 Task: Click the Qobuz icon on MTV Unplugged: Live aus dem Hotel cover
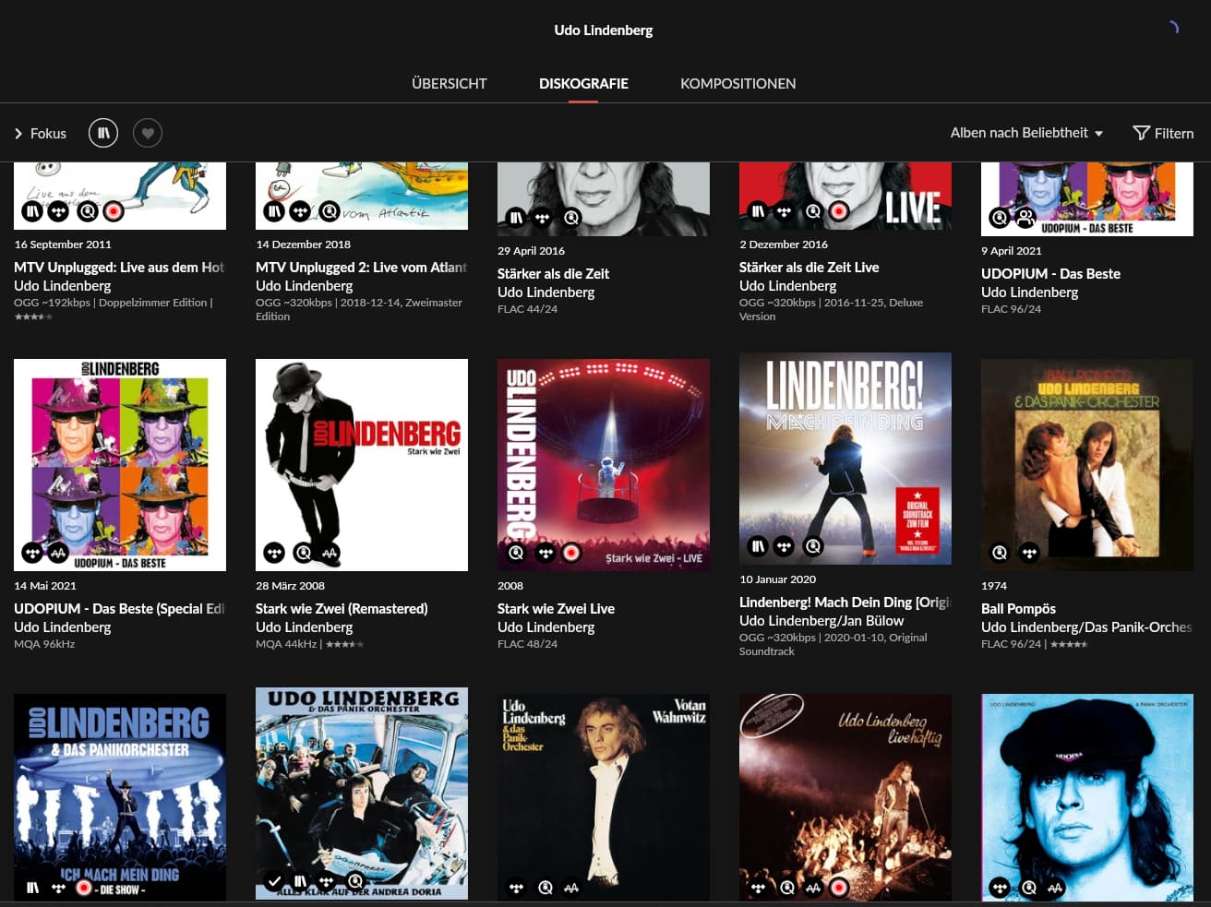[x=87, y=211]
